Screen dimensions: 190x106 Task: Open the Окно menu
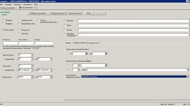(x=36, y=4)
